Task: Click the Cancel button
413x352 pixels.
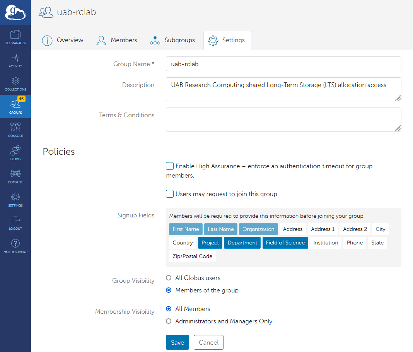Action: (208, 342)
